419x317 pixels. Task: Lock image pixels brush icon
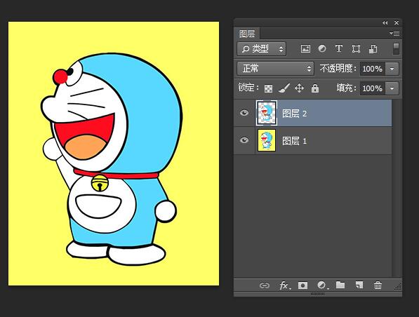pos(284,88)
